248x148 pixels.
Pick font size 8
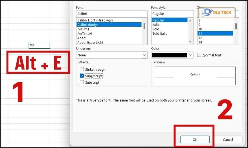click(200, 20)
